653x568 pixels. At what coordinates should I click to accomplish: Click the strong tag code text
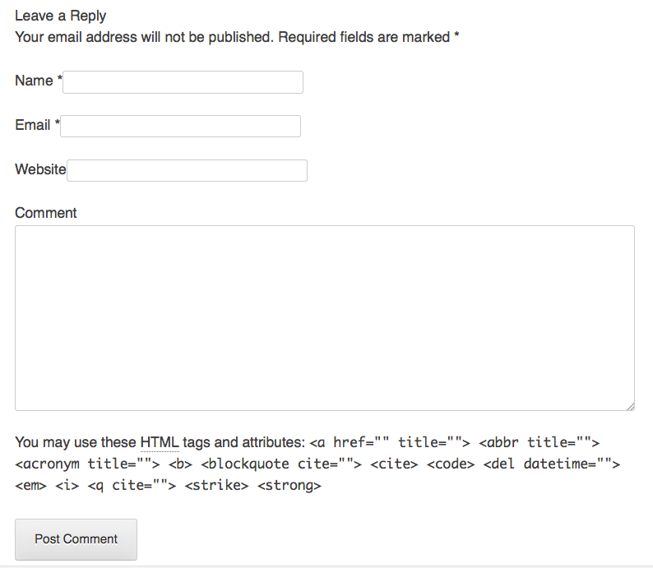[x=289, y=485]
